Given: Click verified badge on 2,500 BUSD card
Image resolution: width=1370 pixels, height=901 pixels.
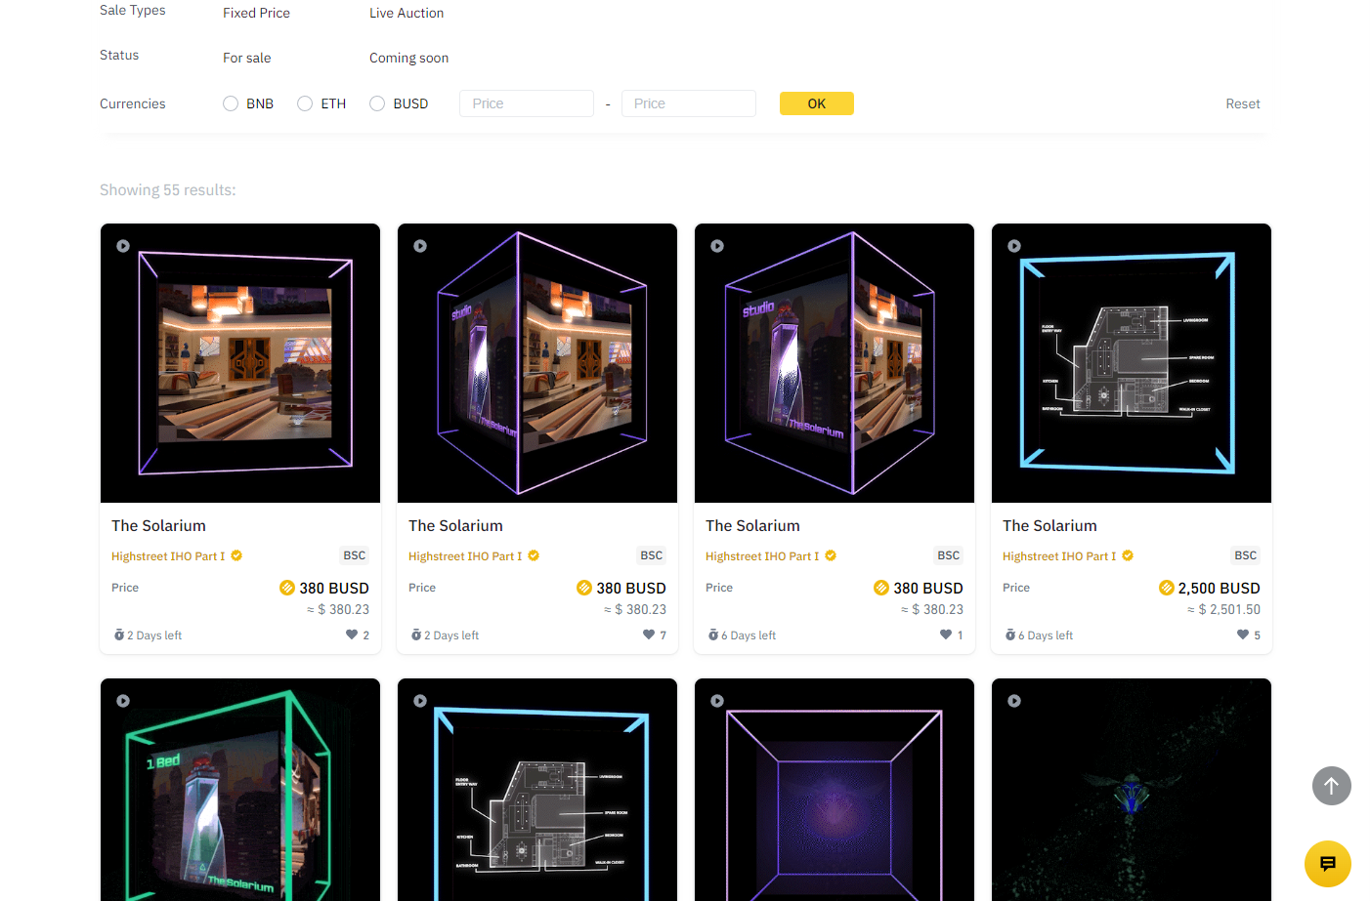Looking at the screenshot, I should (x=1128, y=555).
